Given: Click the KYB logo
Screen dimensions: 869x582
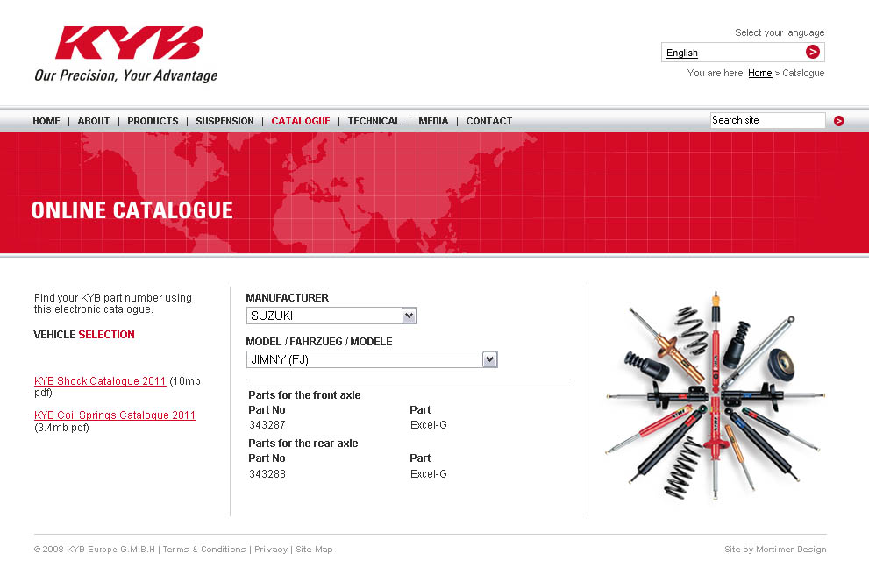Looking at the screenshot, I should tap(129, 43).
